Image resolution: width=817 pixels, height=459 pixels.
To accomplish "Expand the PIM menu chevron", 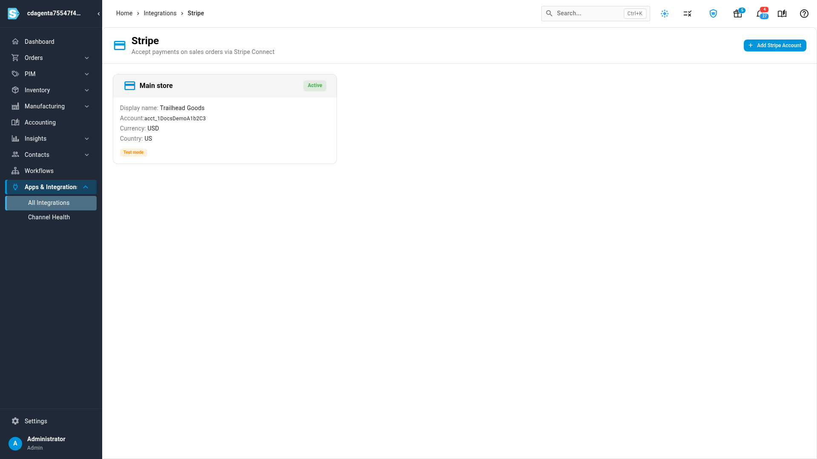I will click(87, 74).
